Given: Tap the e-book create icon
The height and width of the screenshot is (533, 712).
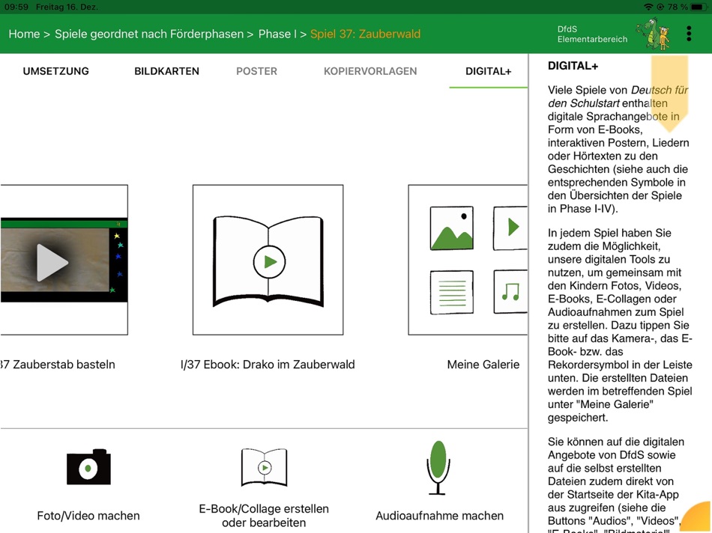Looking at the screenshot, I should [x=264, y=467].
